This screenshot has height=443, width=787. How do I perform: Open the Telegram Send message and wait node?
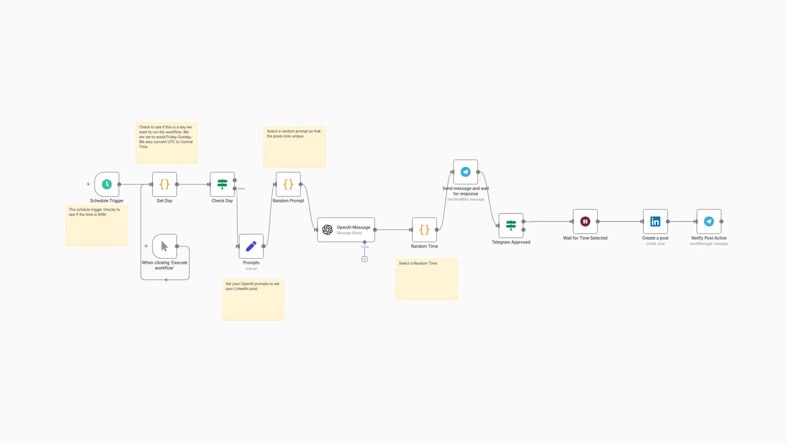(465, 172)
